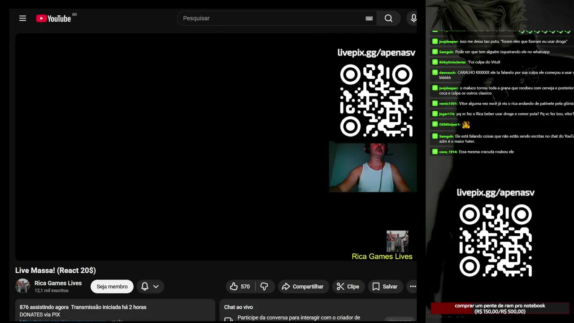Click the livepix.gg/apenasv text in overlay
This screenshot has width=574, height=323.
pyautogui.click(x=496, y=192)
